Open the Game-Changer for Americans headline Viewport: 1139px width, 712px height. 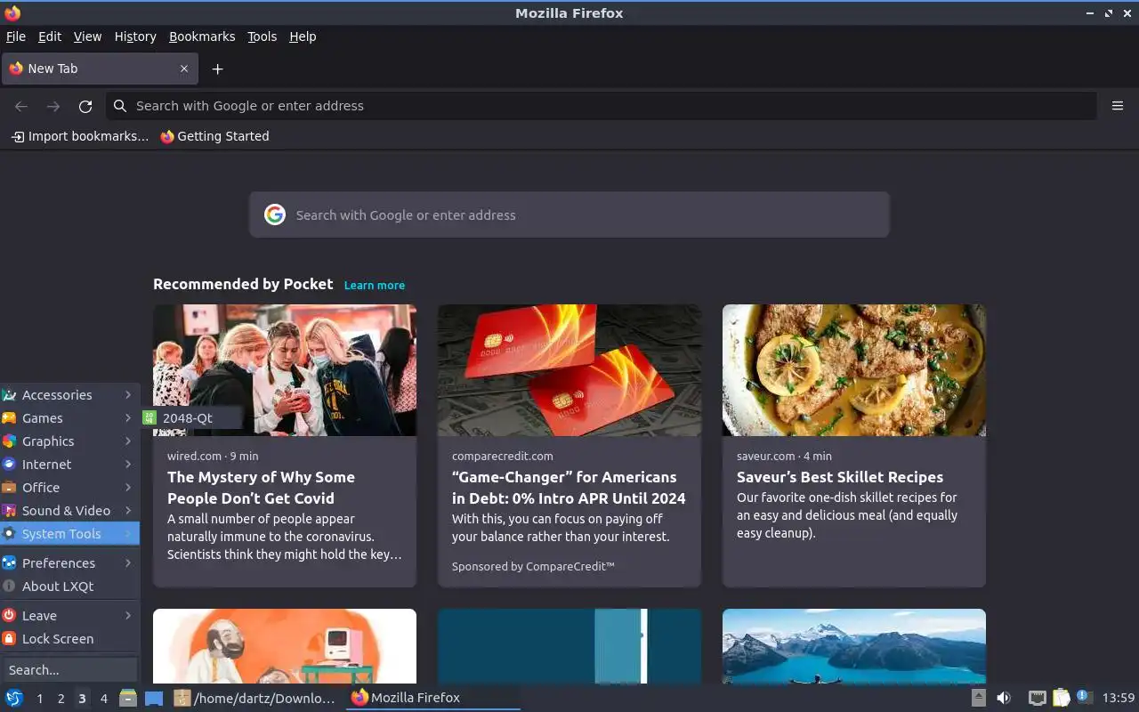tap(569, 488)
